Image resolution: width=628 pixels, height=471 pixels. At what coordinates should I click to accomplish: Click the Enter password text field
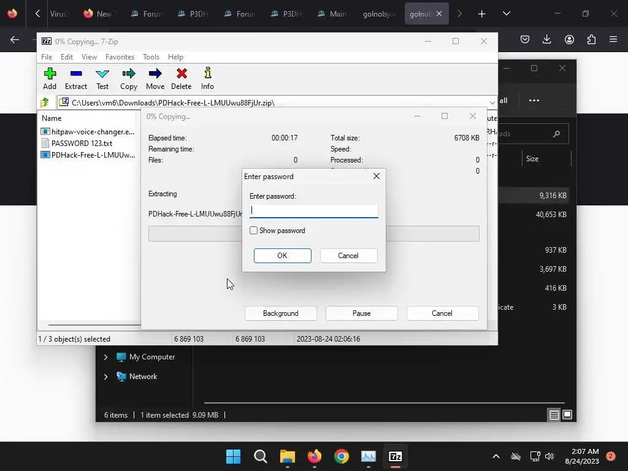[313, 211]
